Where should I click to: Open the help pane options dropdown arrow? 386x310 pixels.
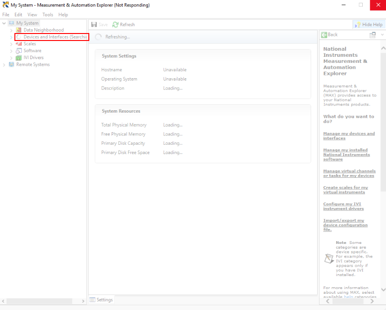click(x=382, y=35)
